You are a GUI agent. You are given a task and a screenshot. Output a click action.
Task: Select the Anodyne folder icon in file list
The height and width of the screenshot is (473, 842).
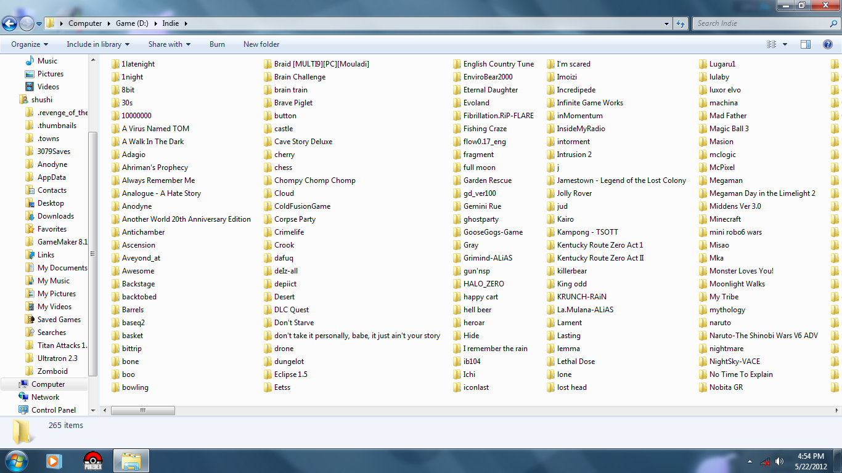(x=116, y=206)
